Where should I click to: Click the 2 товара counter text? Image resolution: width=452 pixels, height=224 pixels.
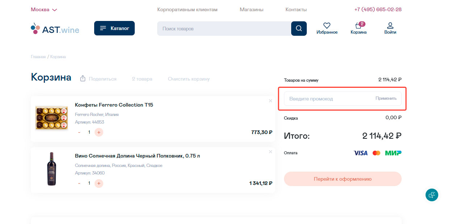(x=142, y=79)
